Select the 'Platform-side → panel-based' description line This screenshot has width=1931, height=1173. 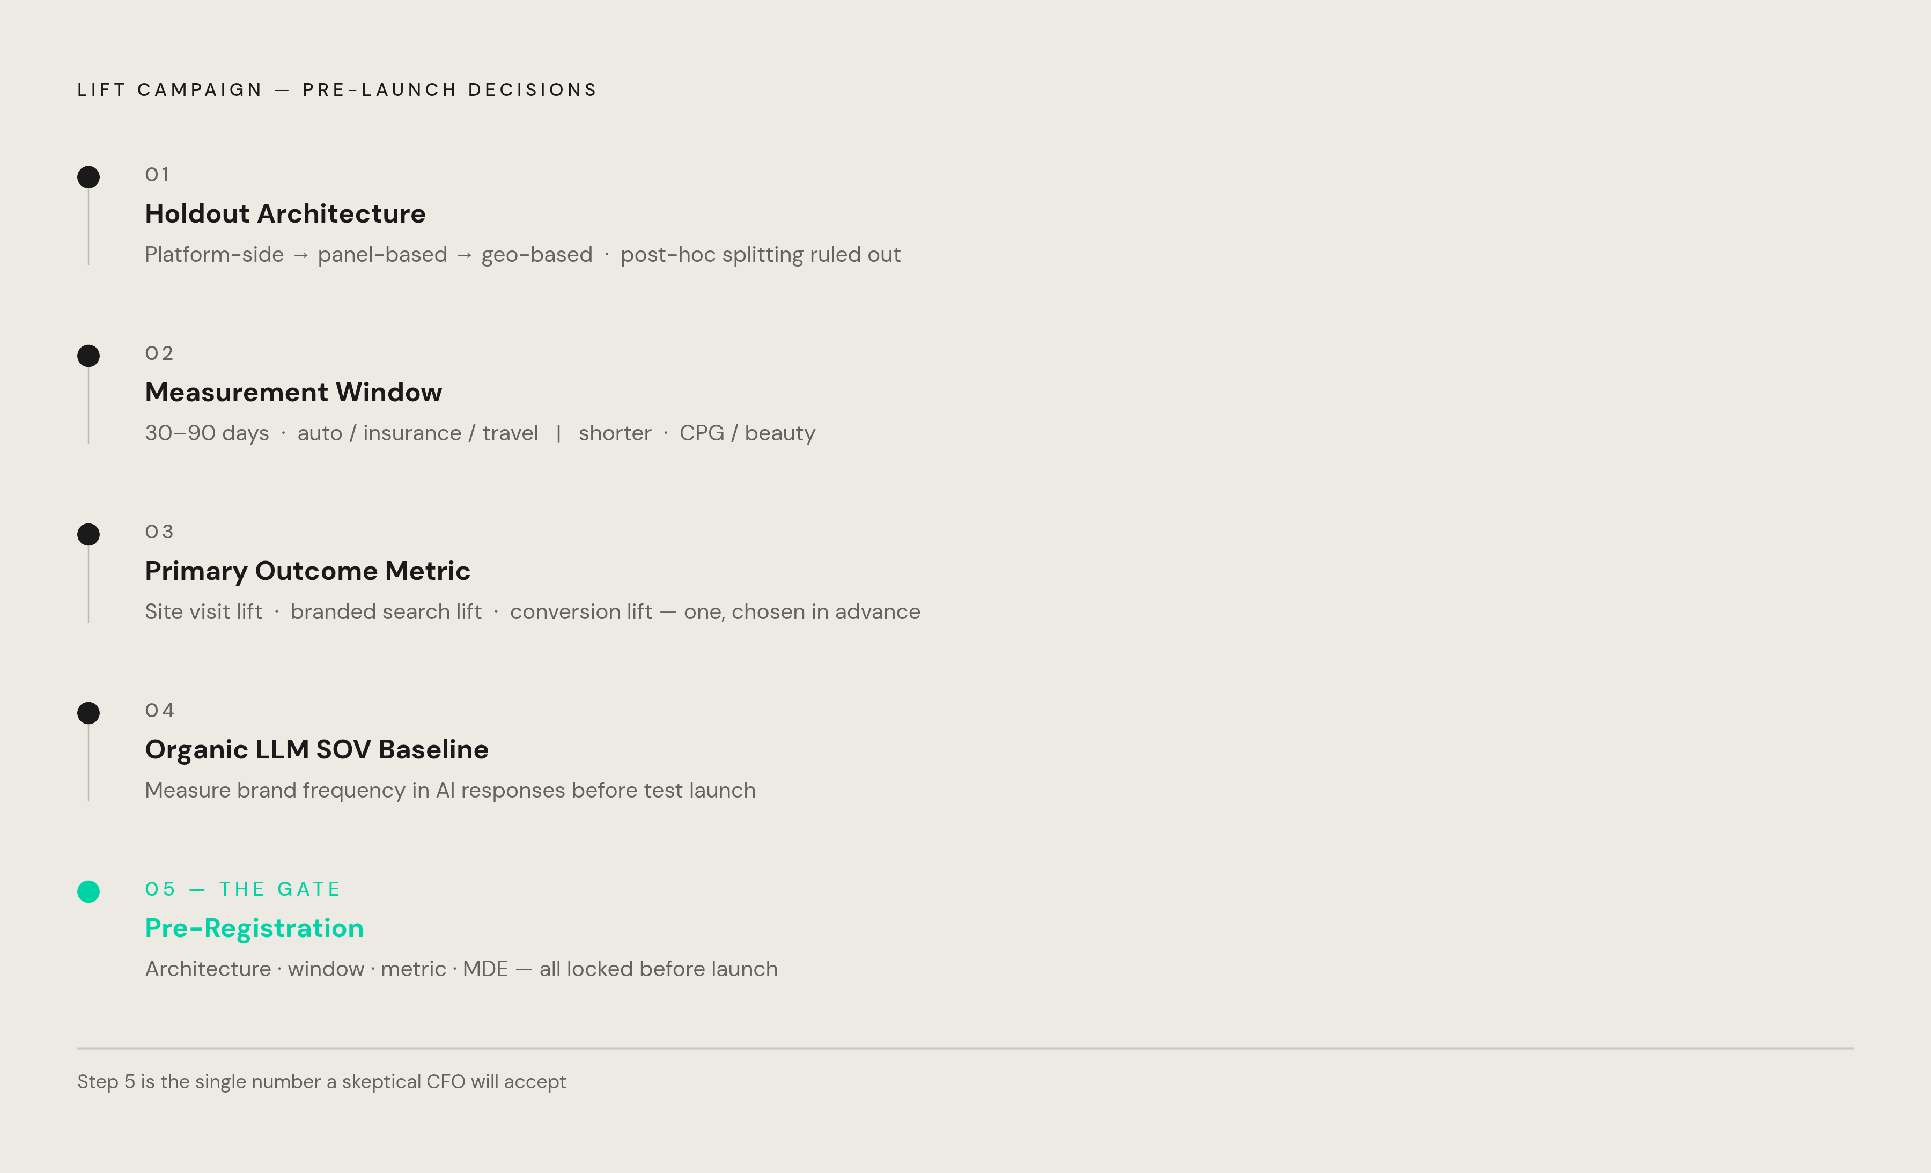click(x=523, y=255)
